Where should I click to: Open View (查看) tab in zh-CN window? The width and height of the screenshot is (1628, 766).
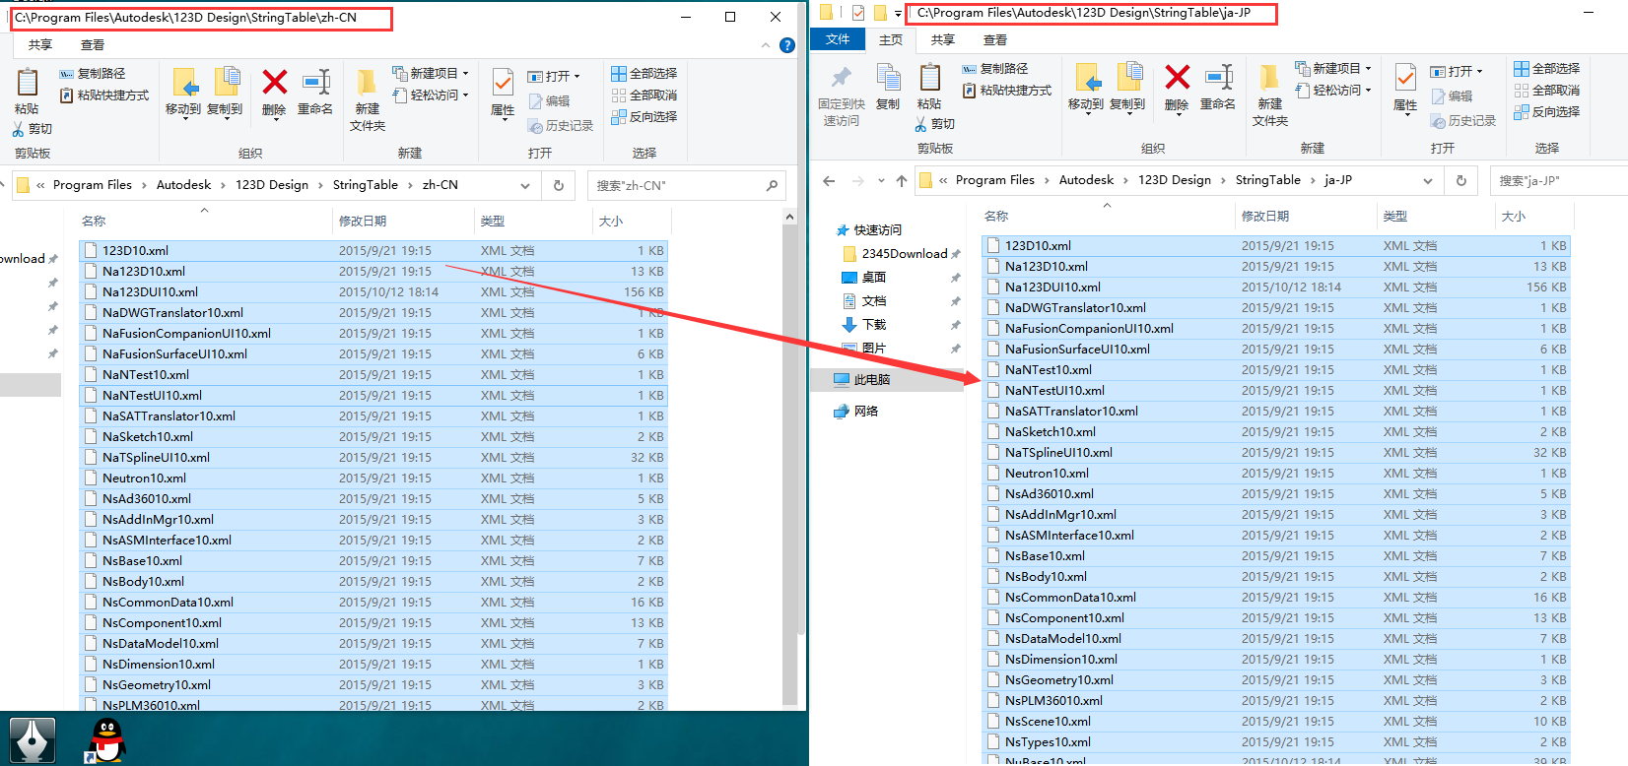pos(93,45)
